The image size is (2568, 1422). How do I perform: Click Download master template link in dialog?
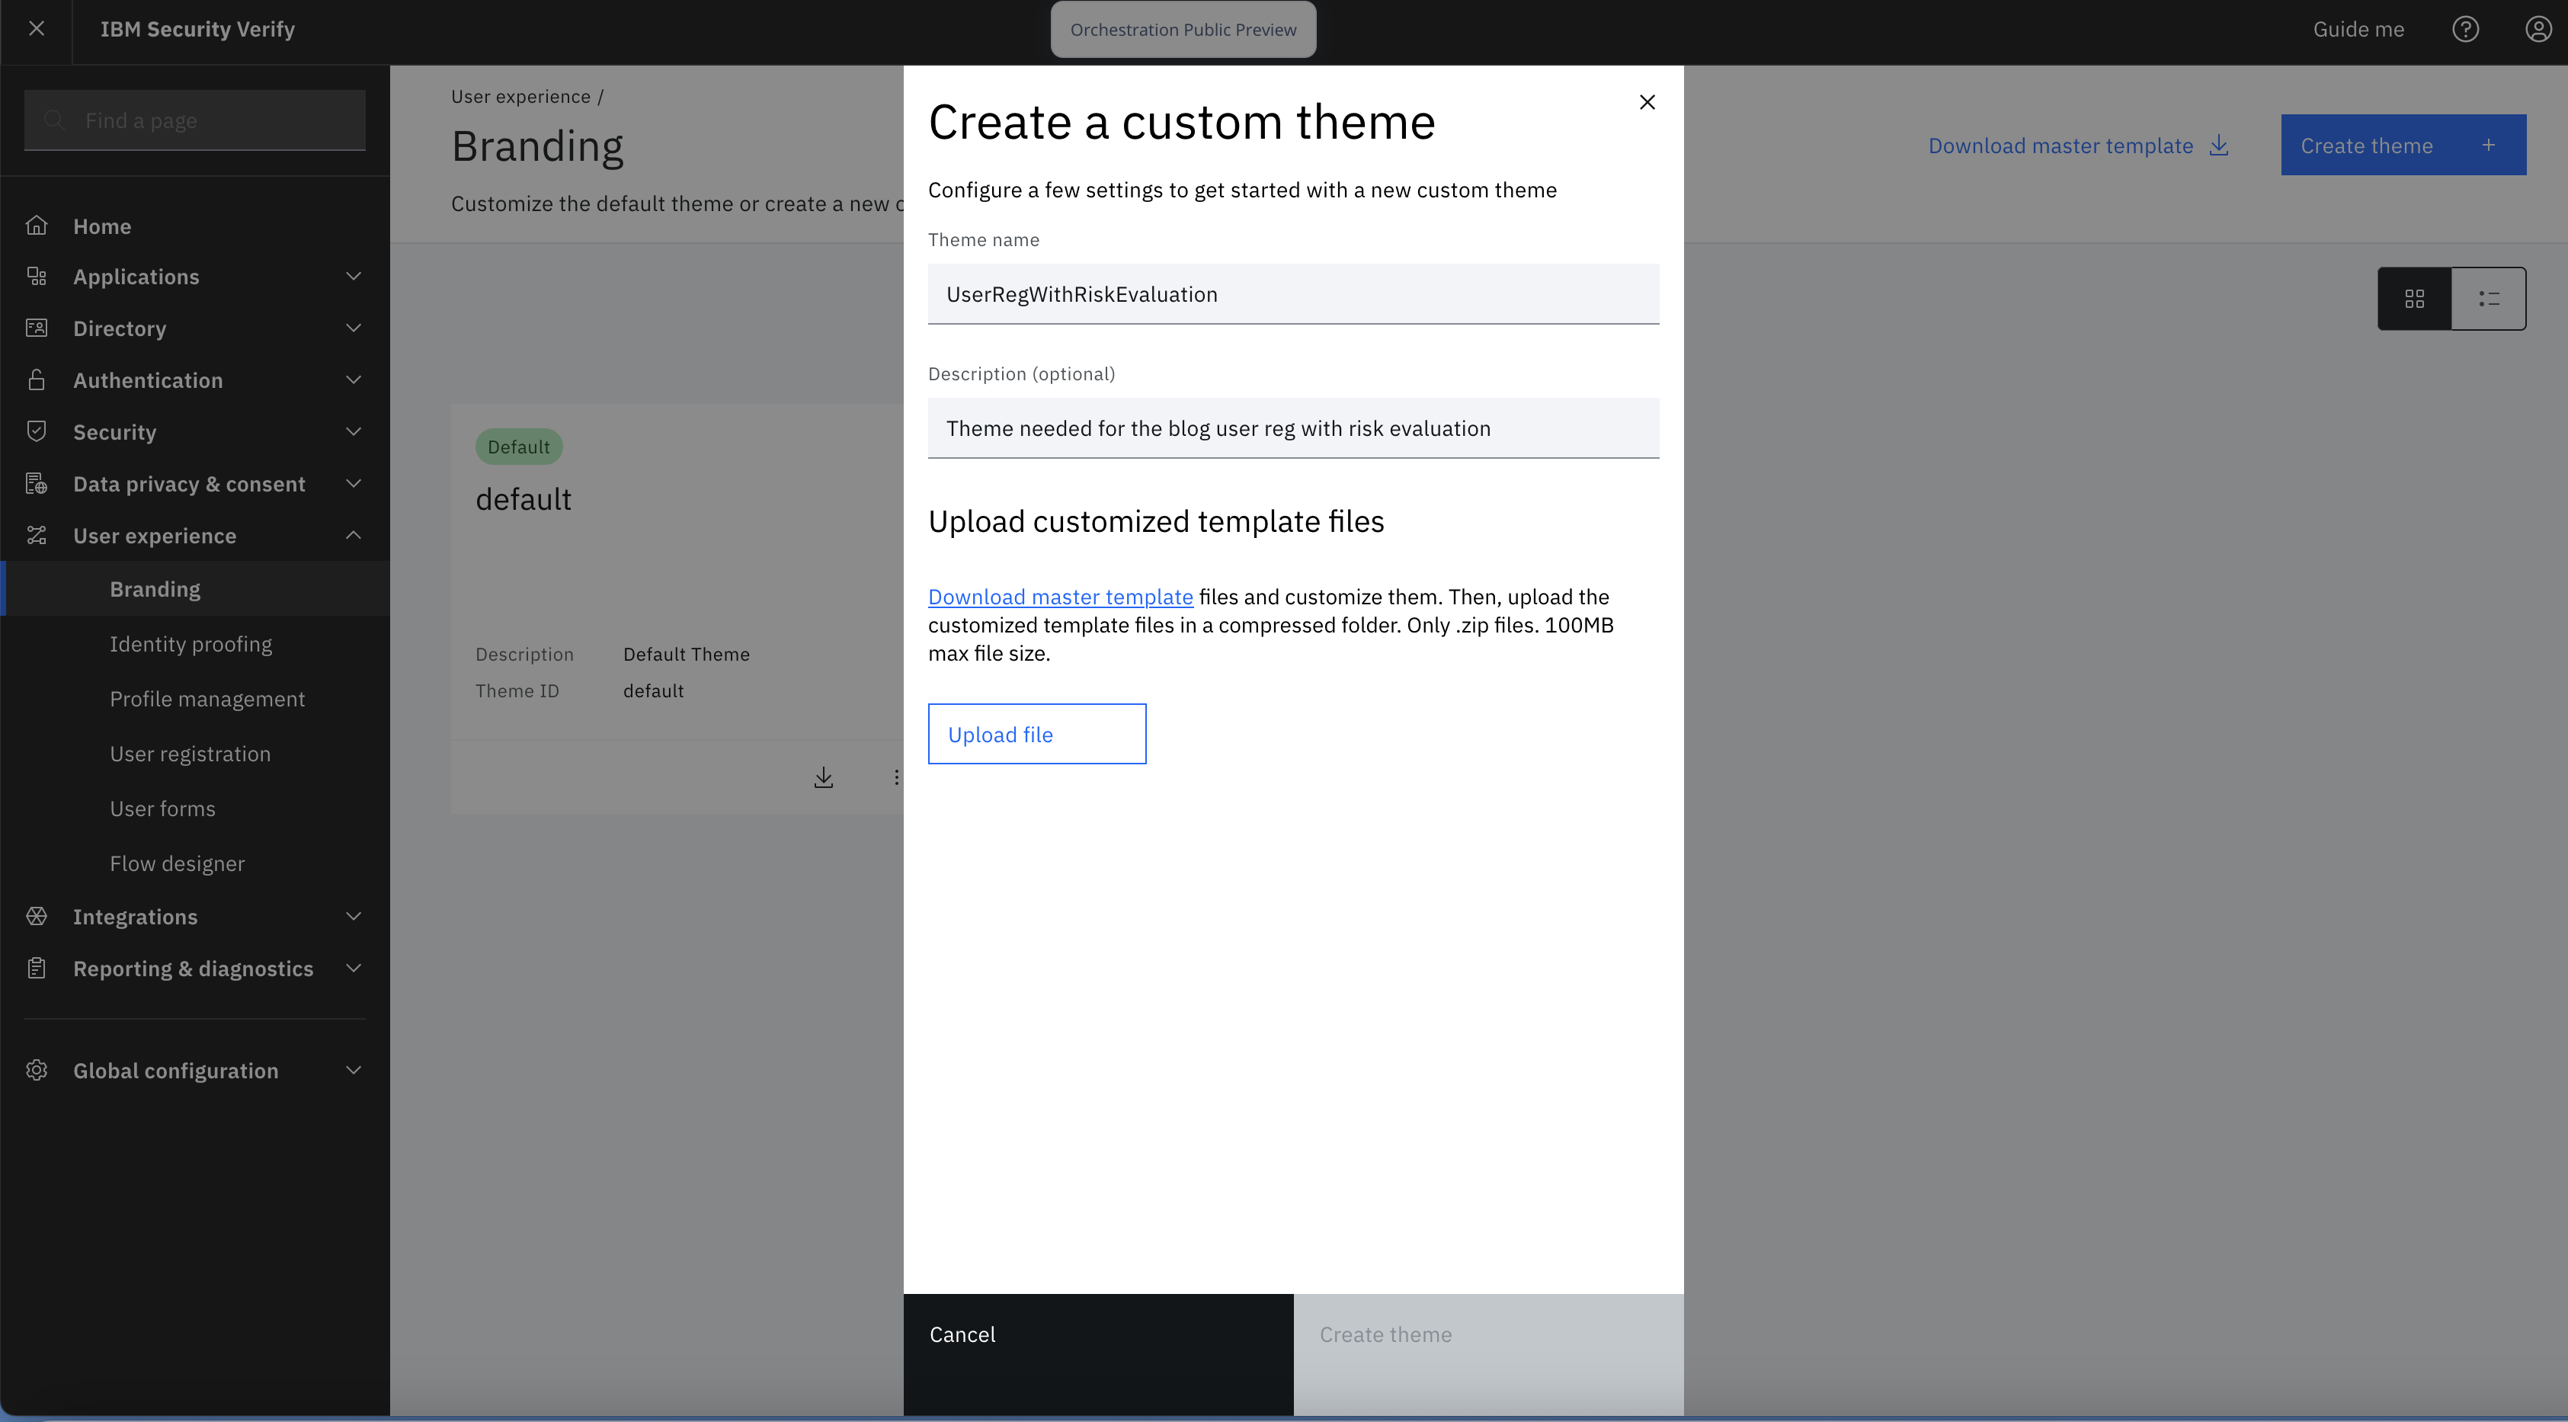[1060, 597]
